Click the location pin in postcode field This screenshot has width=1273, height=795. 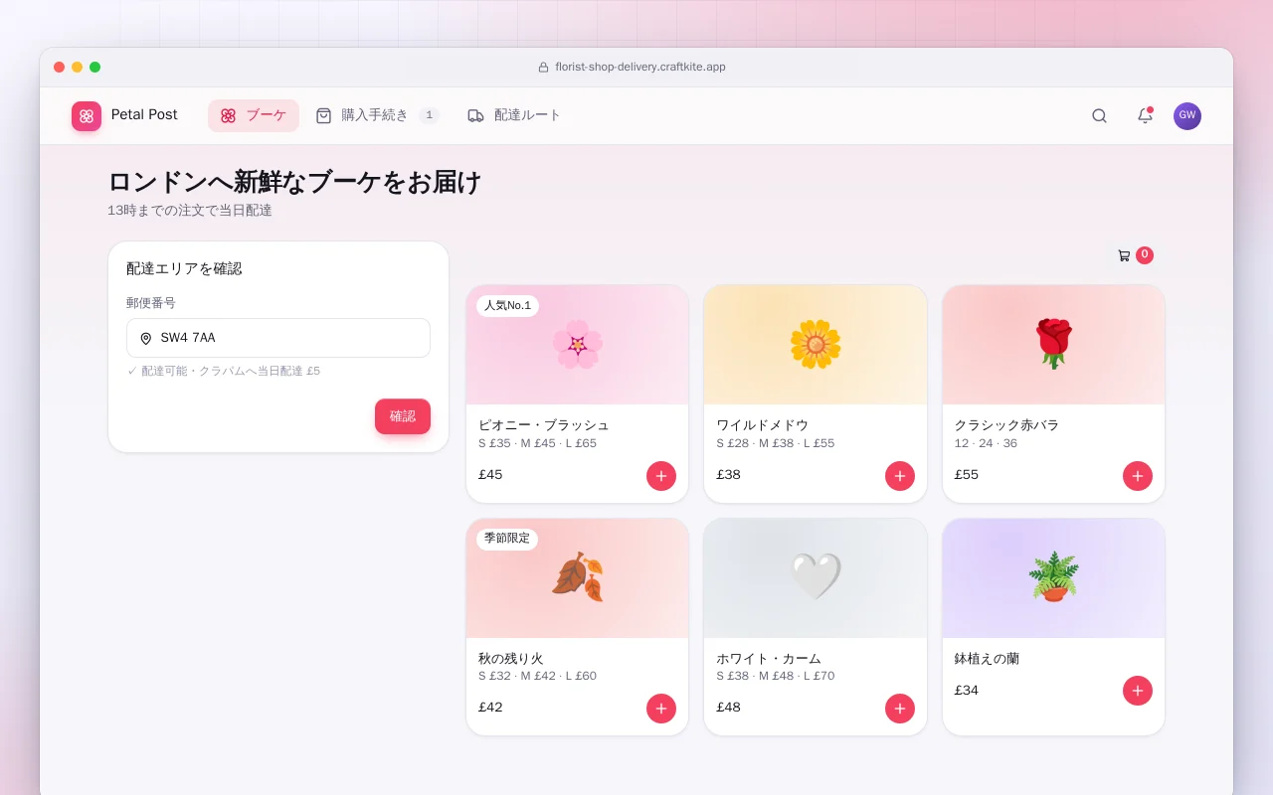(146, 339)
